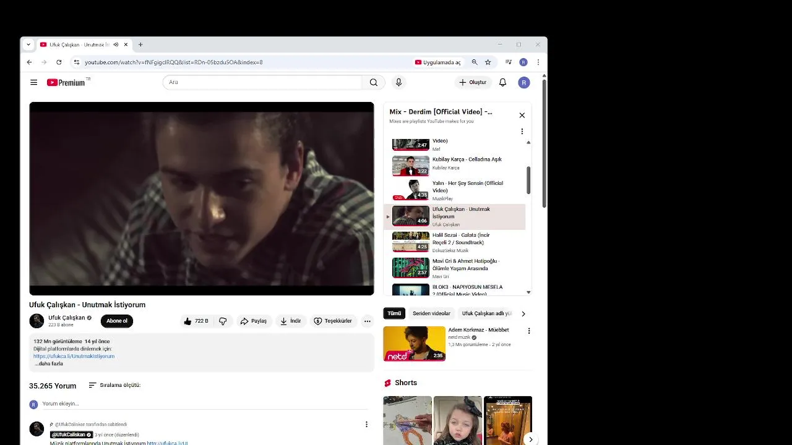This screenshot has width=792, height=445.
Task: Open the Ufuk Çalışkan channel name link
Action: pos(67,318)
